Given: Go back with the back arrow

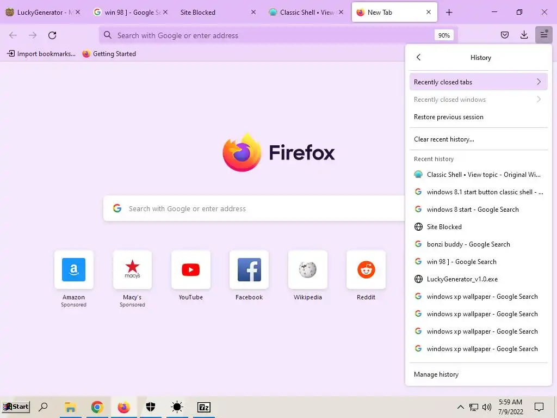Looking at the screenshot, I should (13, 35).
